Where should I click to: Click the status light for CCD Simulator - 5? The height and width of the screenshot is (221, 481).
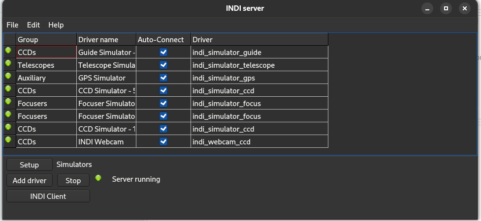coord(8,89)
